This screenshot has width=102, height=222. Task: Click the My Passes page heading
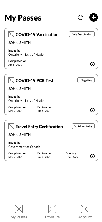pos(23,18)
